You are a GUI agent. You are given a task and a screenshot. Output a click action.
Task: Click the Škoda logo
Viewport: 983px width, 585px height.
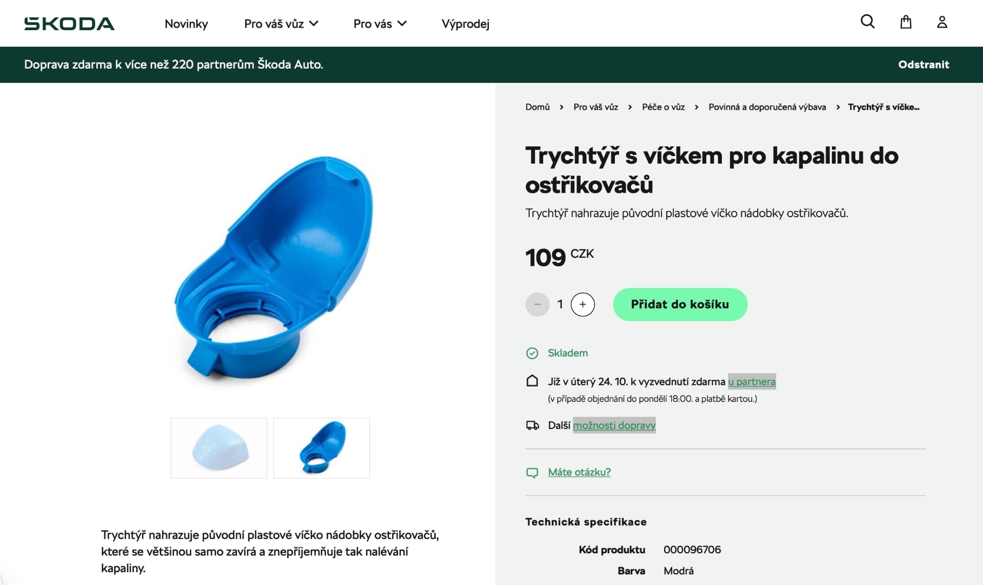click(69, 24)
